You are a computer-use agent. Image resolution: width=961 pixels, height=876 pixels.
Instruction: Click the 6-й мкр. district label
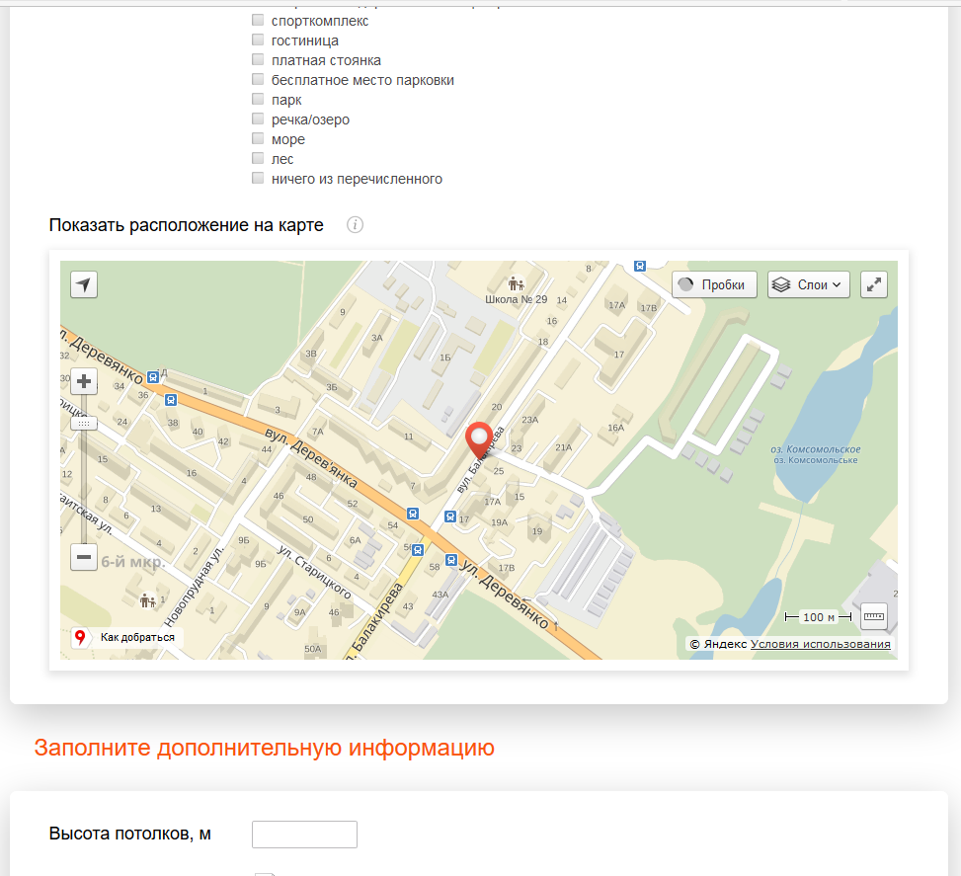pyautogui.click(x=133, y=562)
